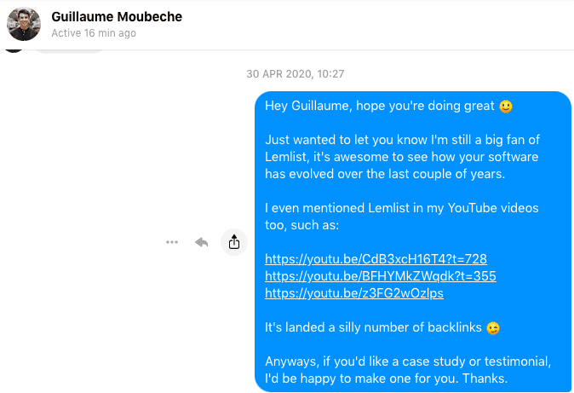574x393 pixels.
Task: Open Guillaume Moubeche's profile picture
Action: pos(24,24)
